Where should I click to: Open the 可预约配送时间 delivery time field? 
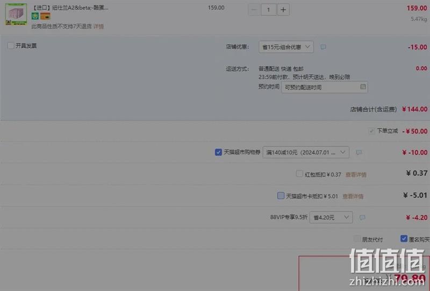(325, 87)
